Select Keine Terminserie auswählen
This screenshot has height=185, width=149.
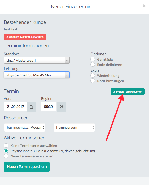click(6, 146)
